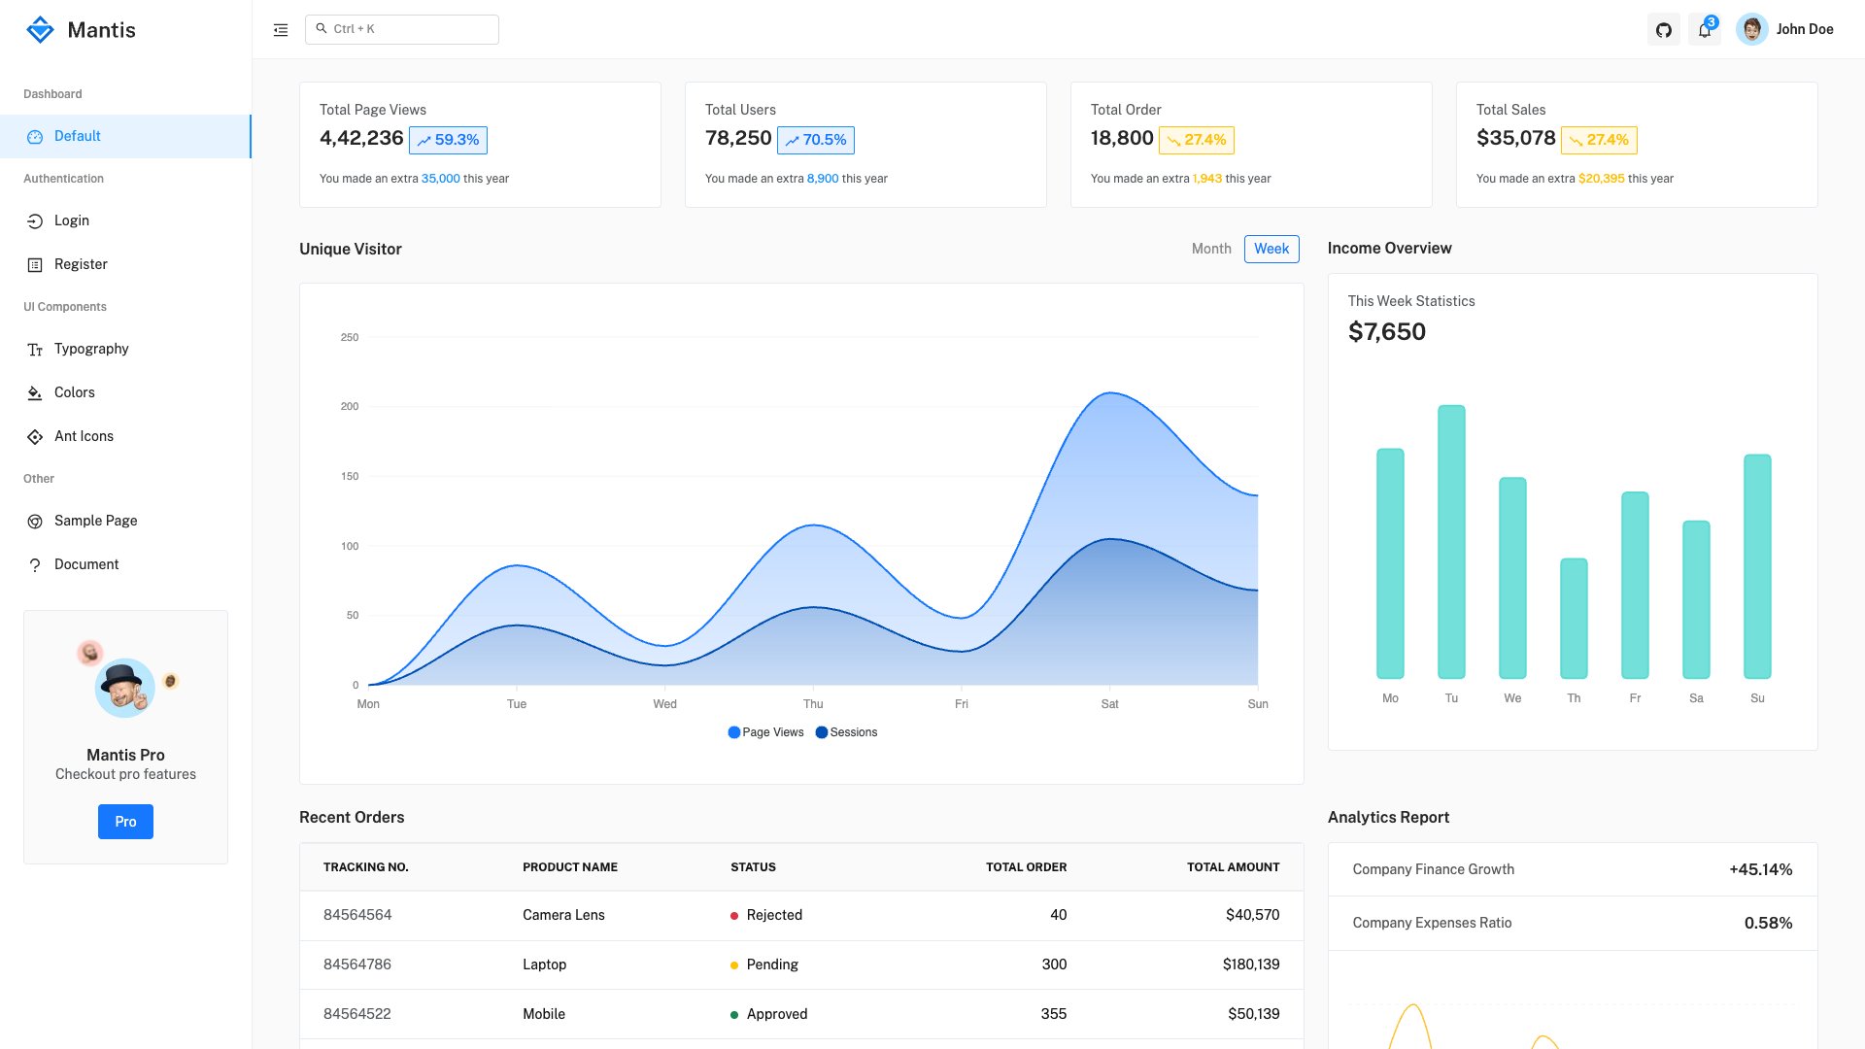
Task: Select the Default dashboard item
Action: click(x=78, y=136)
